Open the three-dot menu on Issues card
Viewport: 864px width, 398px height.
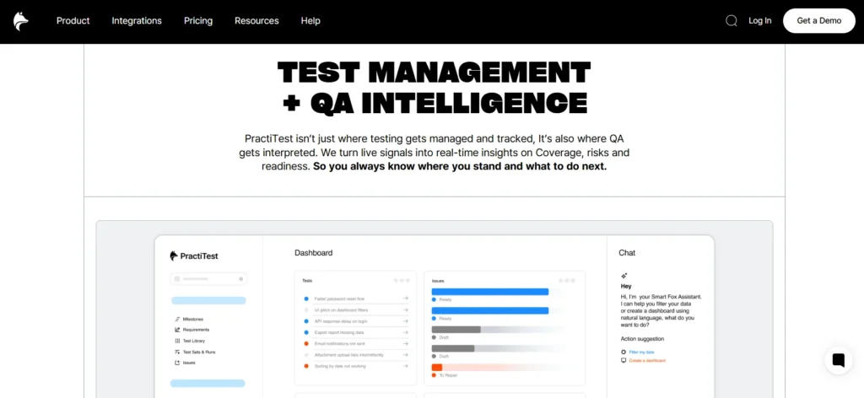click(x=568, y=281)
